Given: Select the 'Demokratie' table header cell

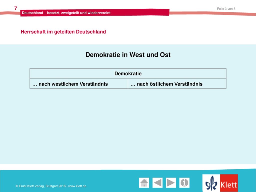Looking at the screenshot, I should tap(128, 73).
